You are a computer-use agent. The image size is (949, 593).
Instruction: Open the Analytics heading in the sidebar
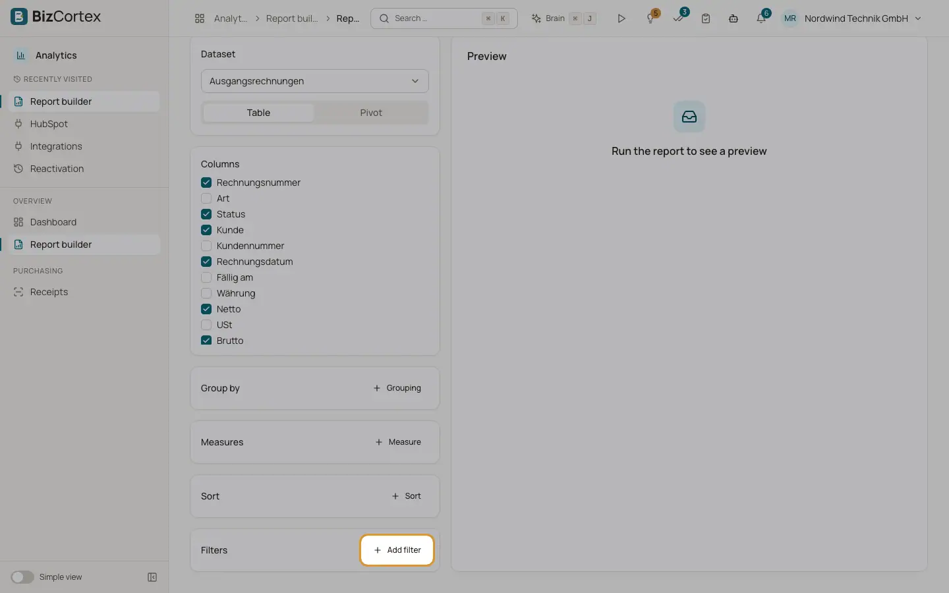pos(56,55)
